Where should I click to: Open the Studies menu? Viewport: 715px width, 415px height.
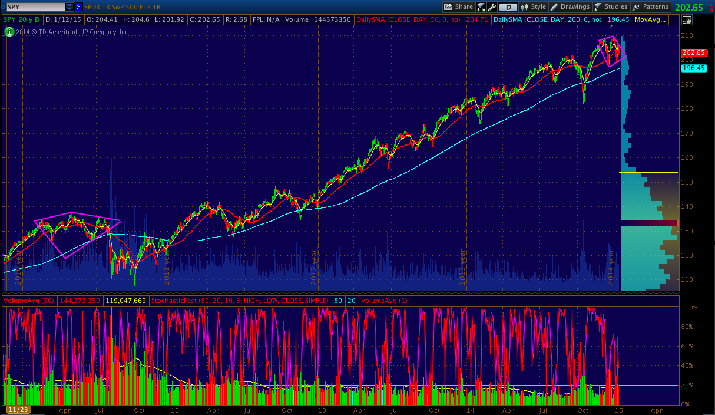611,7
